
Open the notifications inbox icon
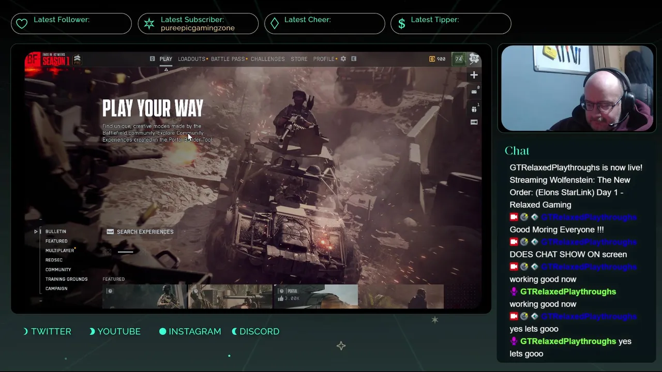click(x=474, y=92)
